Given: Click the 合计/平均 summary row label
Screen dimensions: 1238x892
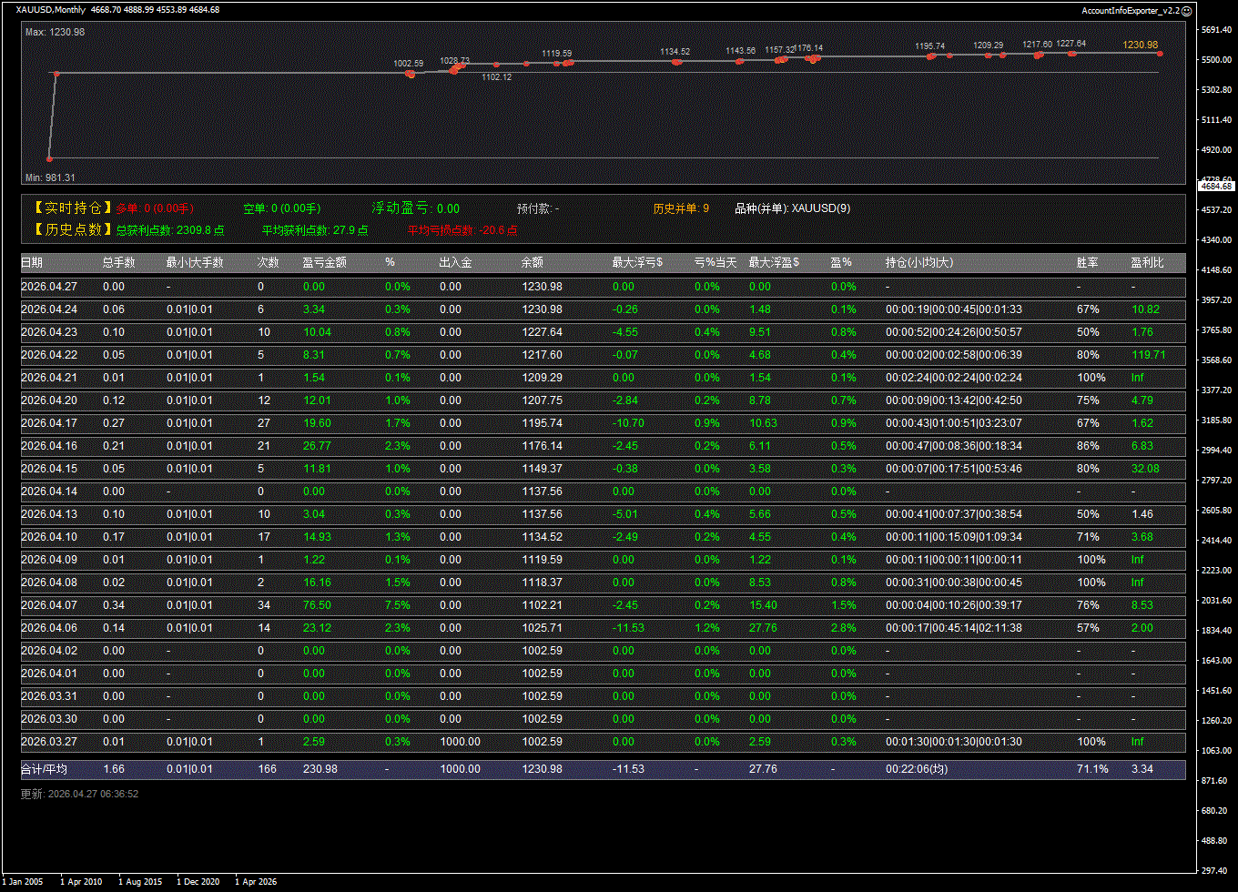Looking at the screenshot, I should [x=44, y=769].
